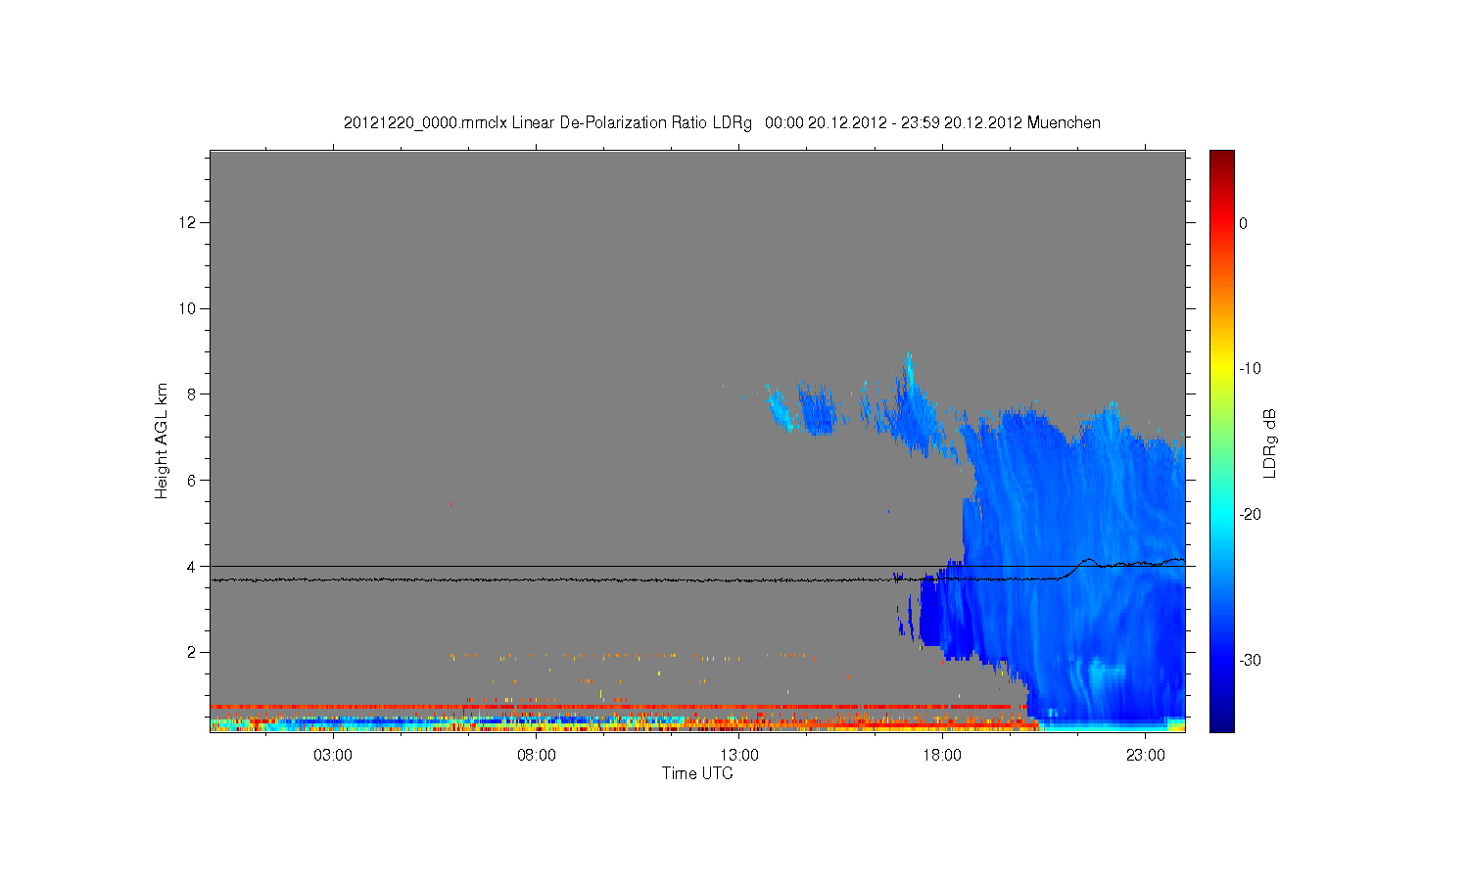Click the plot title starting with 20121220_0000.mmclx
The image size is (1469, 881).
(722, 123)
